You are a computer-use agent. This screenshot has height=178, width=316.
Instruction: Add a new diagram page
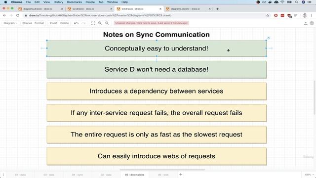tap(181, 175)
